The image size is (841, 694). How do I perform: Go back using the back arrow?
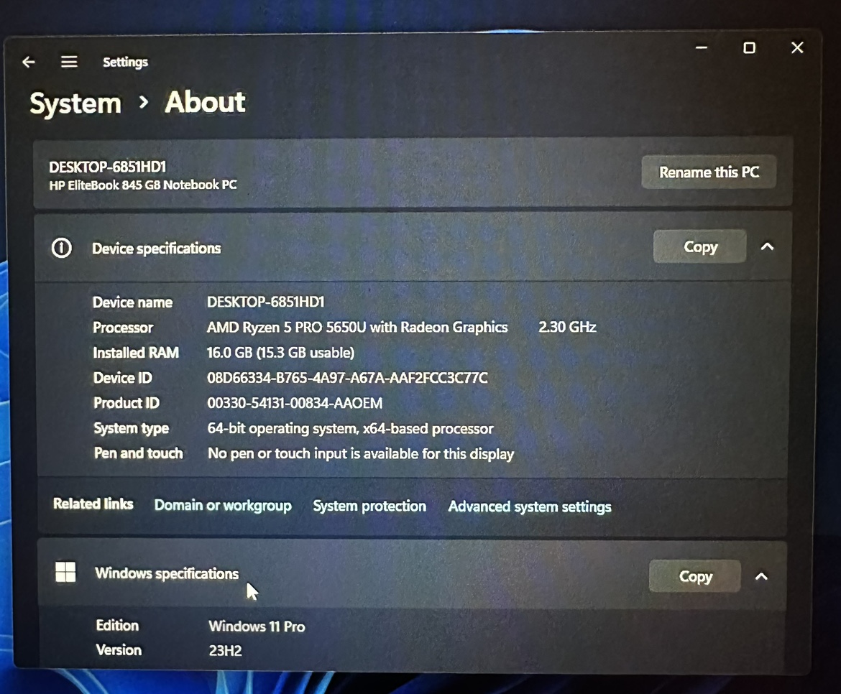29,63
